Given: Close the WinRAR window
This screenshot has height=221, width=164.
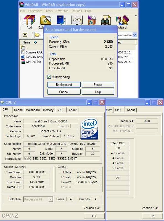Looking at the screenshot, I should pyautogui.click(x=135, y=5).
